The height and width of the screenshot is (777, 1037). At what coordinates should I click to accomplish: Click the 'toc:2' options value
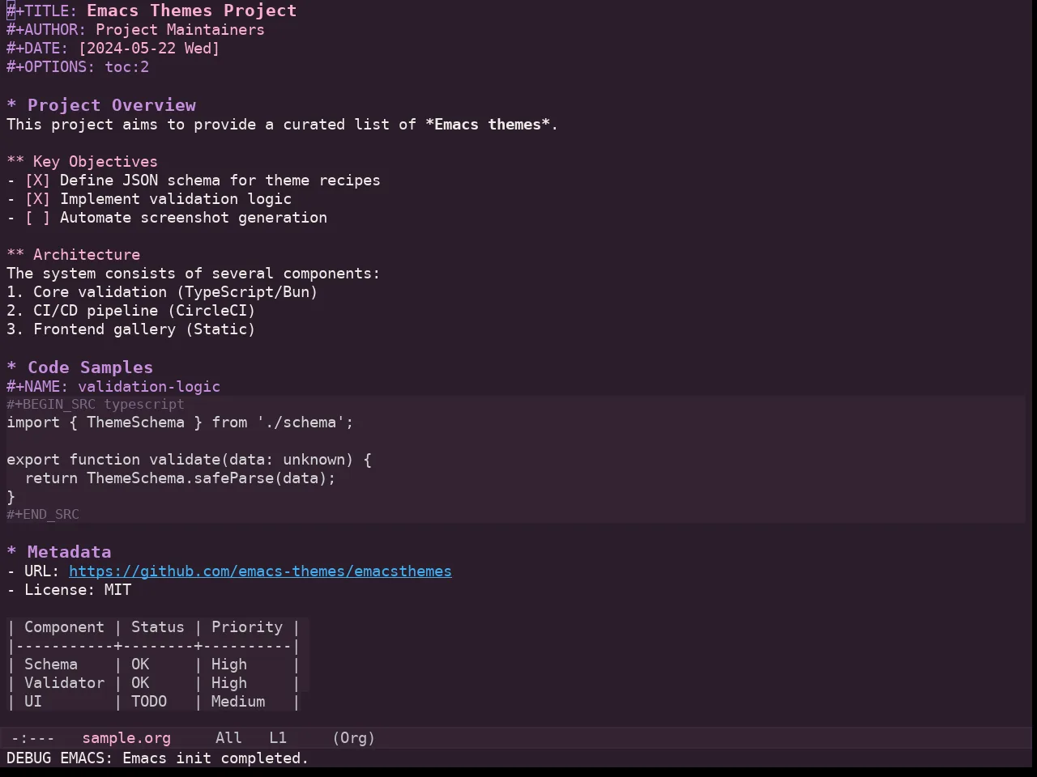tap(126, 67)
